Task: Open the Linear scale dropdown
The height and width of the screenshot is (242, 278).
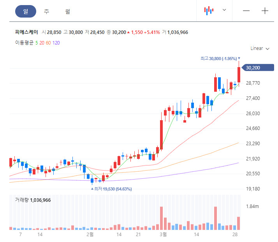Action: pos(260,48)
